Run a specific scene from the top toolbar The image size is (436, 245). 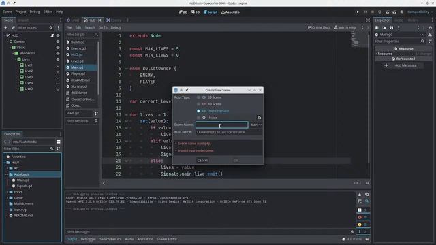click(394, 12)
